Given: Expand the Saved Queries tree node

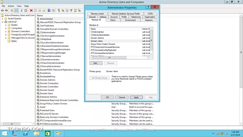Looking at the screenshot, I should pos(3,19).
